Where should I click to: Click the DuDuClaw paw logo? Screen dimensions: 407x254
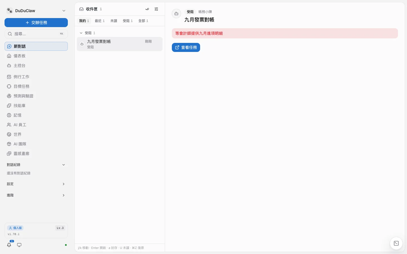[x=10, y=11]
